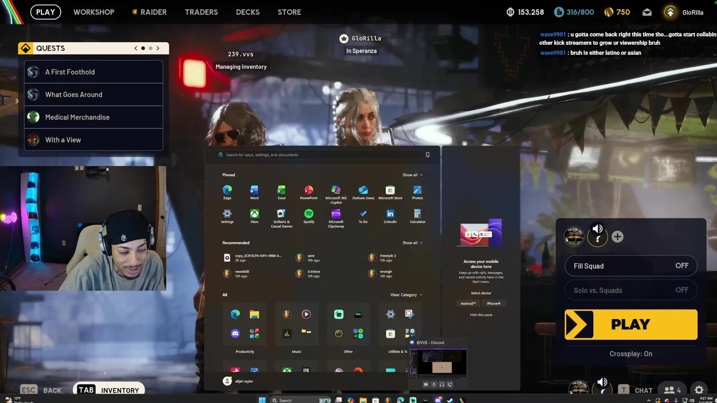Click the BACK button

(x=41, y=390)
